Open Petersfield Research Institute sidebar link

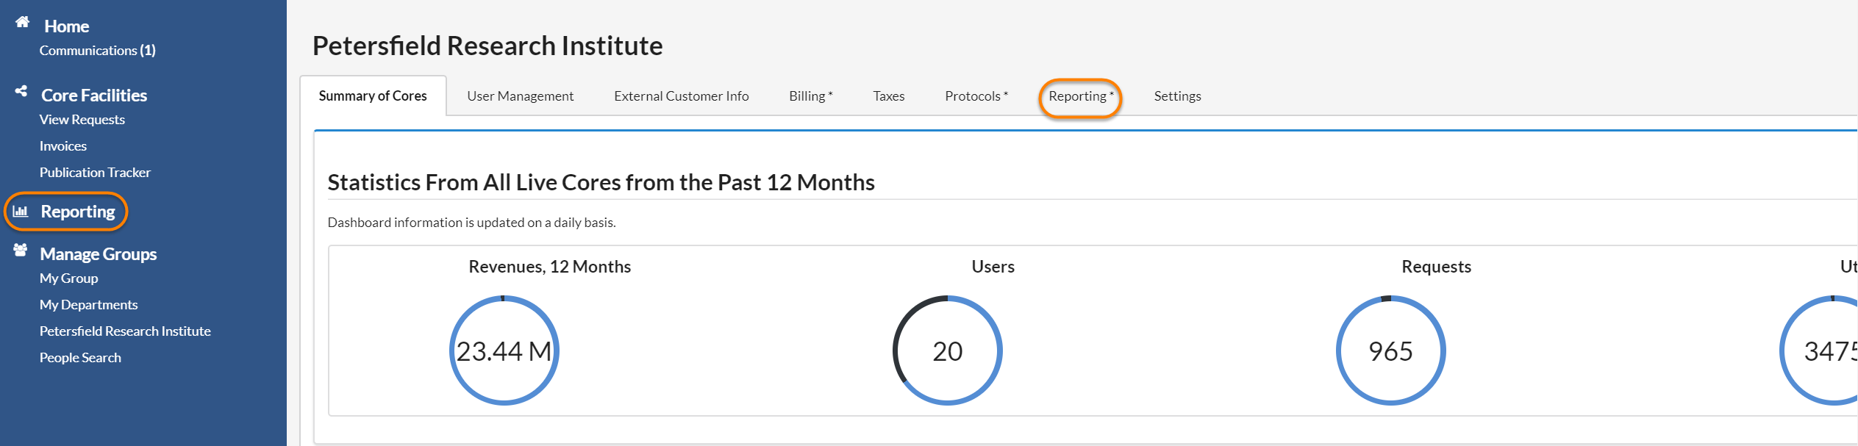125,331
